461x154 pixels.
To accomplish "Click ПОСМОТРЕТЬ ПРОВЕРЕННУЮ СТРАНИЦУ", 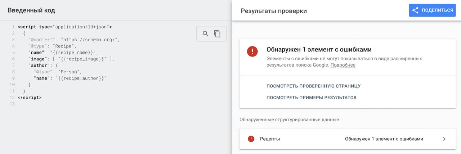I will [x=313, y=86].
